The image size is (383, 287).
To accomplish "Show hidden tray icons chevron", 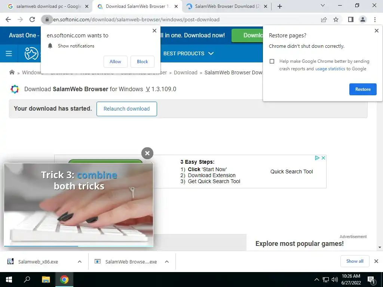I will 316,280.
